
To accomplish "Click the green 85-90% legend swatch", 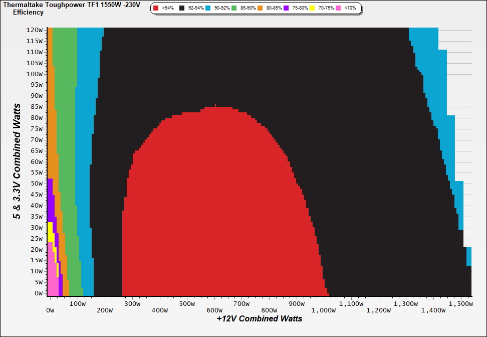I will 233,9.
